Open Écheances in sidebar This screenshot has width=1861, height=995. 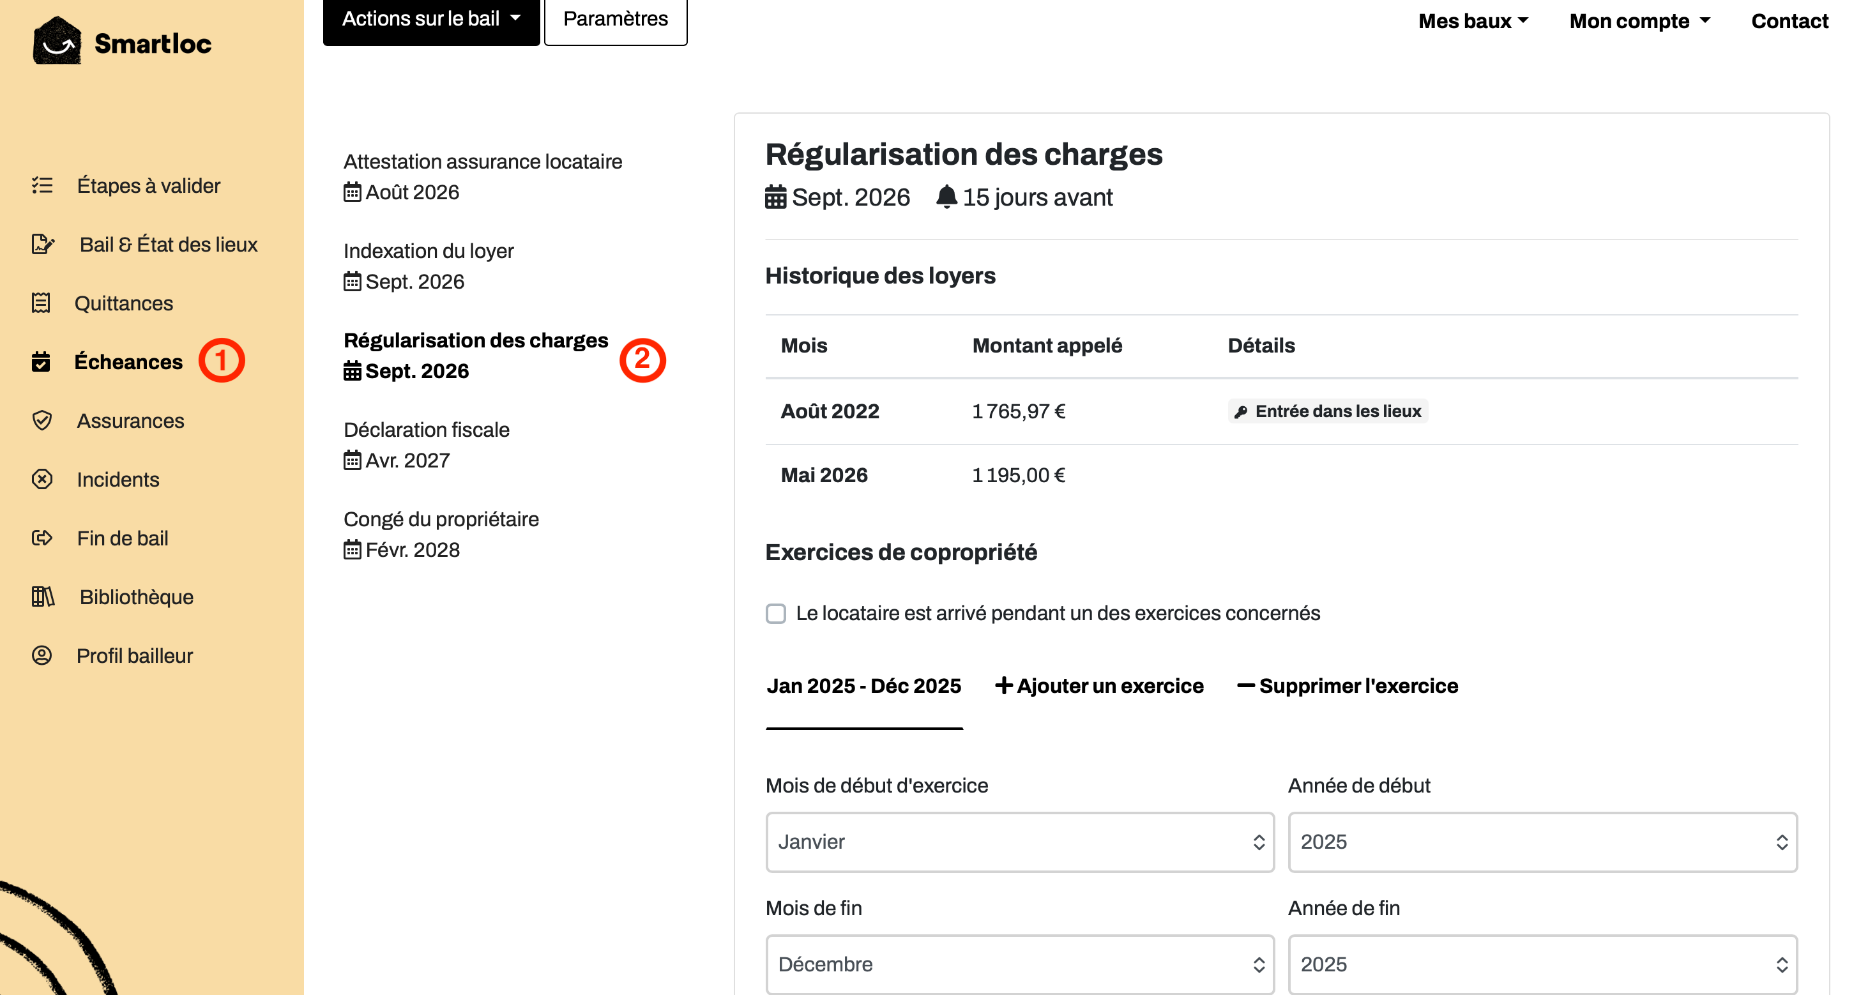pos(128,361)
